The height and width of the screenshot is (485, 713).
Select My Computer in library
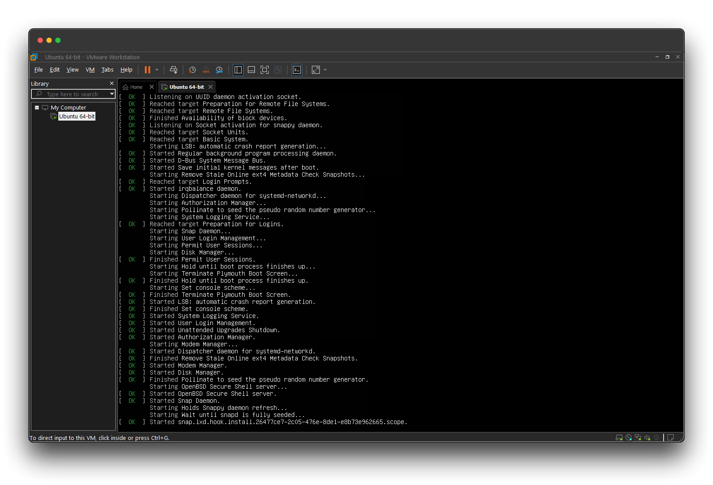(68, 107)
